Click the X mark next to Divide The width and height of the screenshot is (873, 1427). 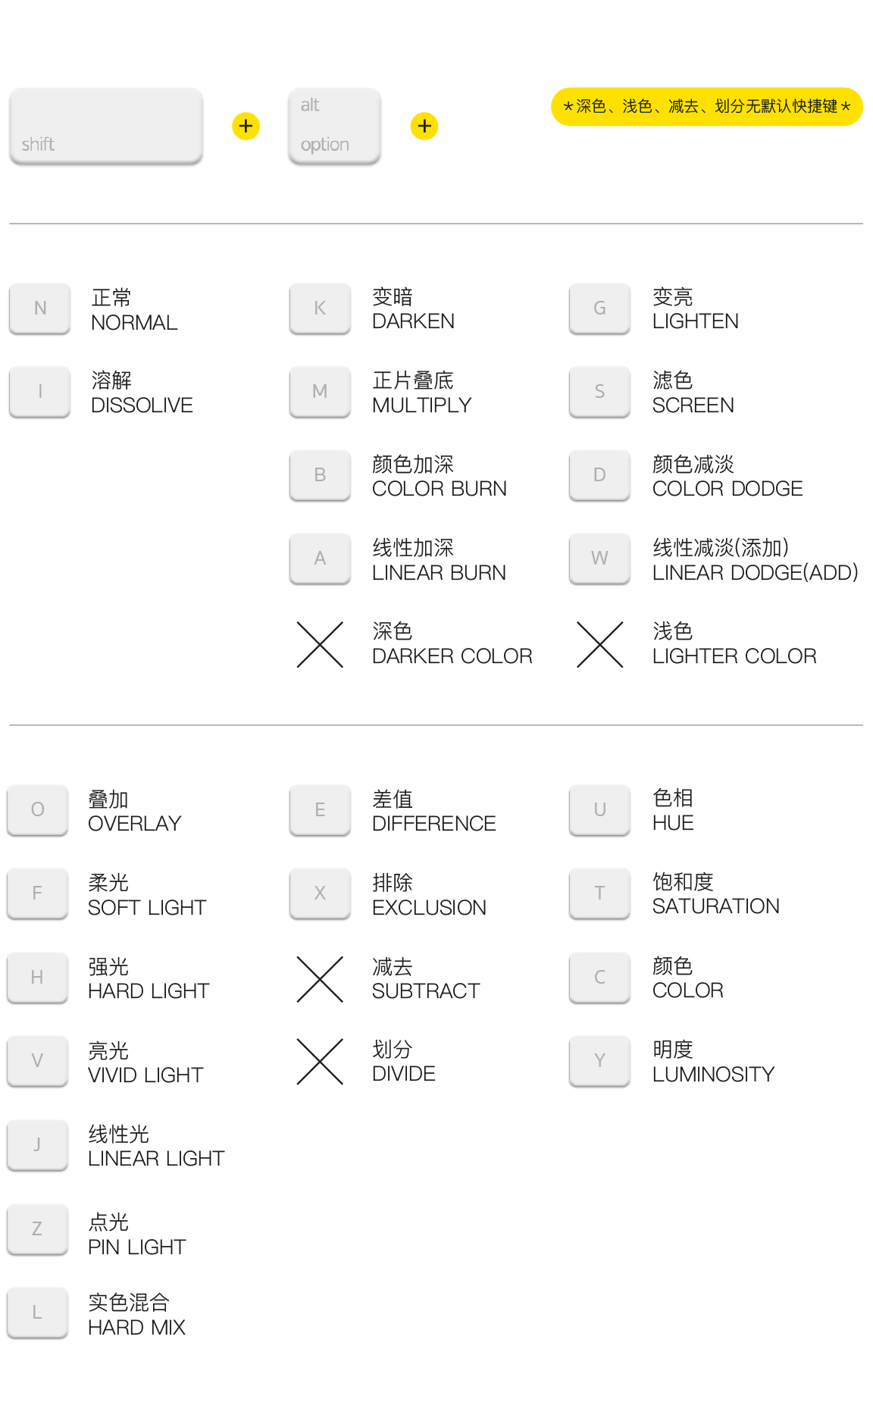pyautogui.click(x=320, y=1061)
